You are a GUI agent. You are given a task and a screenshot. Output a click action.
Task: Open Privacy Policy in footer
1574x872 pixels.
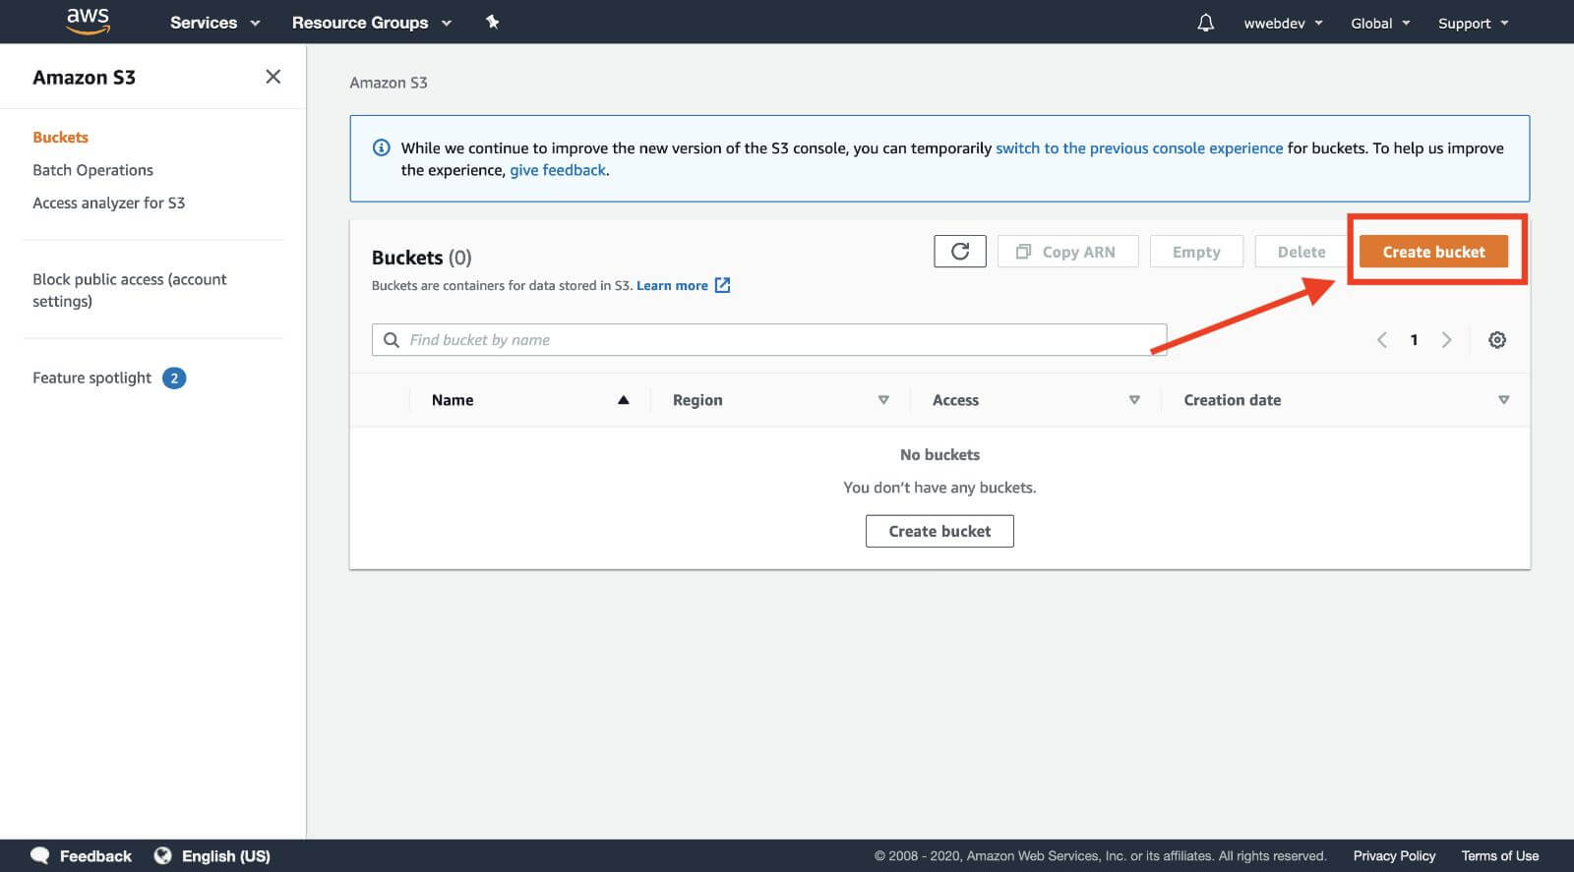tap(1394, 855)
